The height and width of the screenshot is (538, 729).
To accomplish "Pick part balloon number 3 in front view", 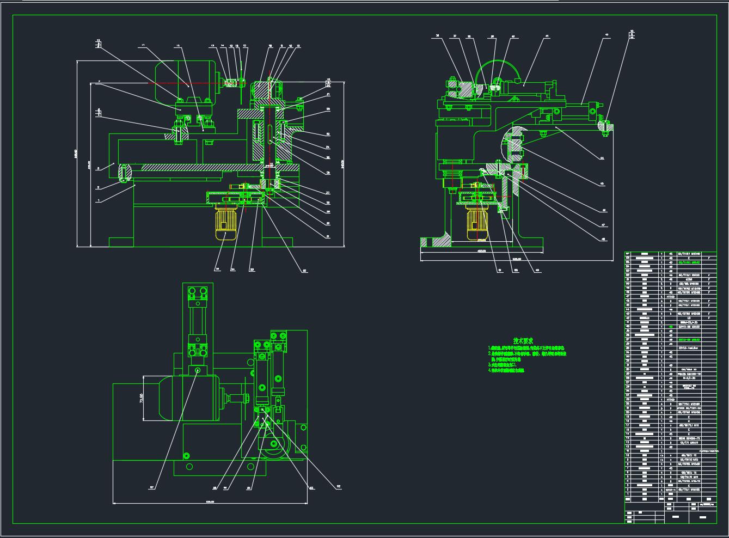I will tap(99, 169).
